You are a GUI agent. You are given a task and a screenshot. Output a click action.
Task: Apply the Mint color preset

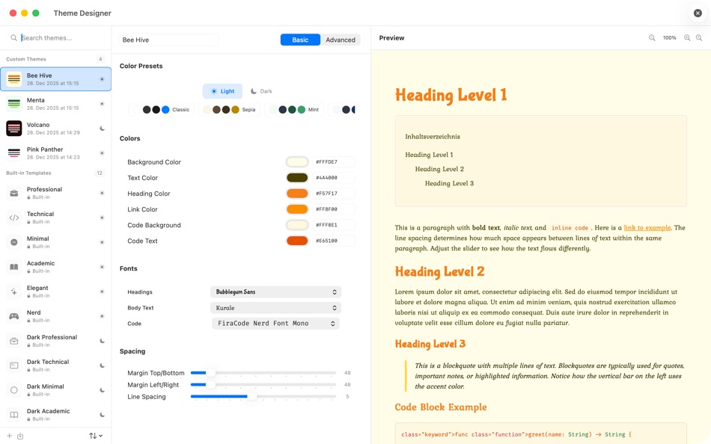click(x=294, y=110)
